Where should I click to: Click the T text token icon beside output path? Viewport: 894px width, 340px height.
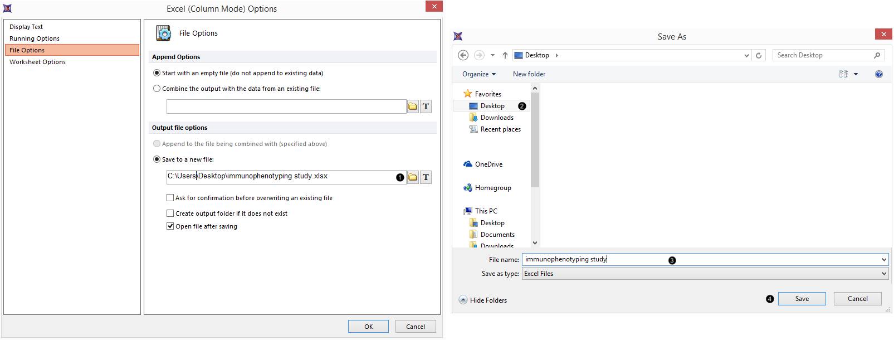[426, 177]
